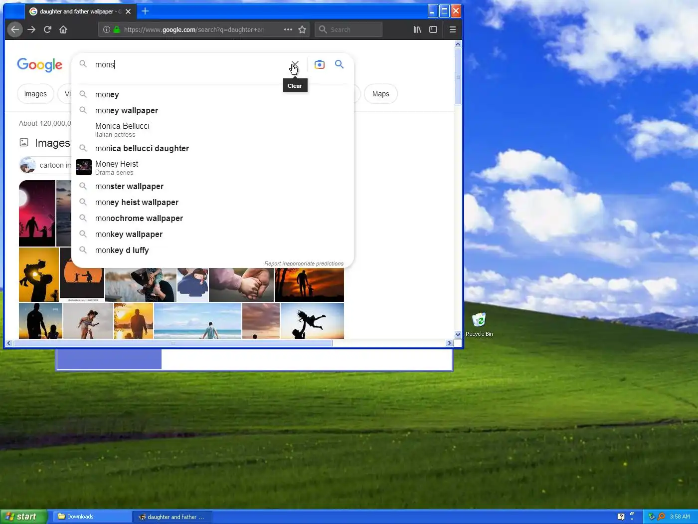The image size is (698, 524).
Task: Run the Google search magnifier button
Action: (339, 64)
